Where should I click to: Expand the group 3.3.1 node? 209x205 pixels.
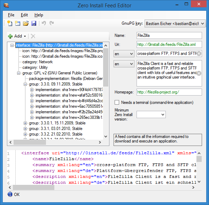pyautogui.click(x=25, y=129)
